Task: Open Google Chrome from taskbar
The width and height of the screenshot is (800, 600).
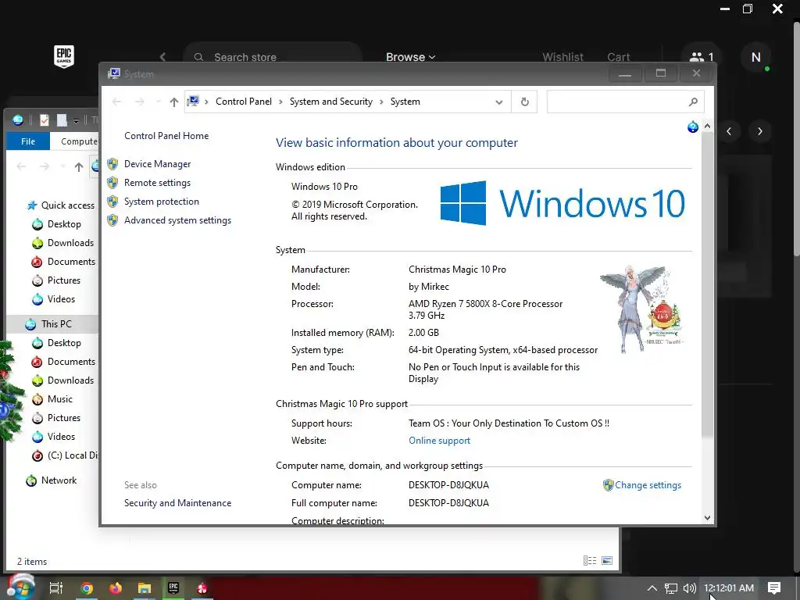Action: pyautogui.click(x=87, y=588)
